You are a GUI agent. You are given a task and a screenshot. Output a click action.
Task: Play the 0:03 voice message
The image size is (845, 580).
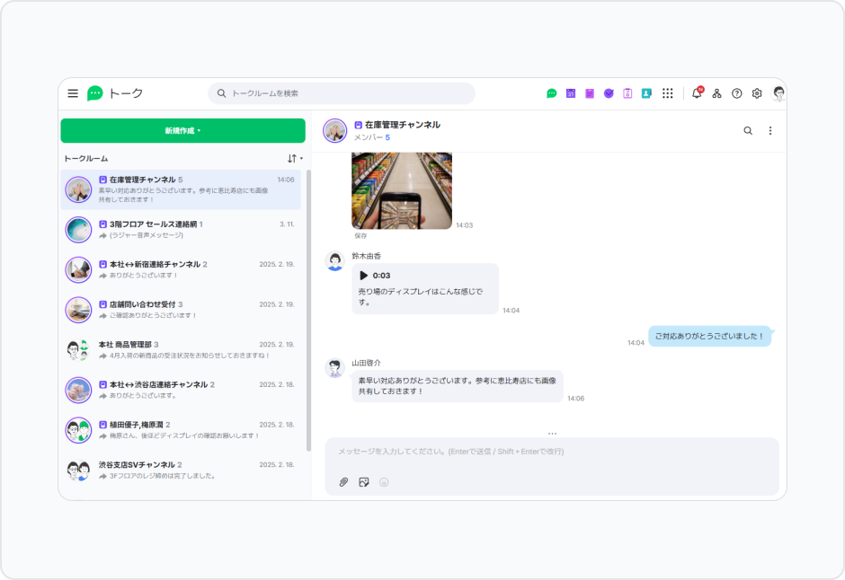364,276
